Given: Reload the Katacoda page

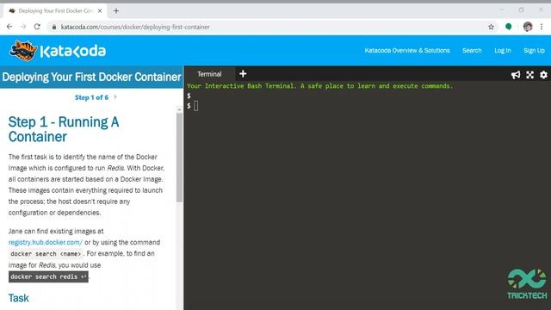Looking at the screenshot, I should 37,27.
